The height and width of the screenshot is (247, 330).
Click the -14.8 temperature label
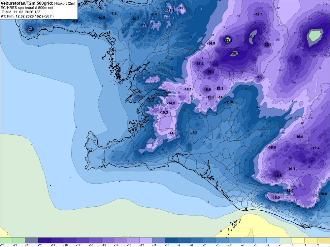click(171, 103)
